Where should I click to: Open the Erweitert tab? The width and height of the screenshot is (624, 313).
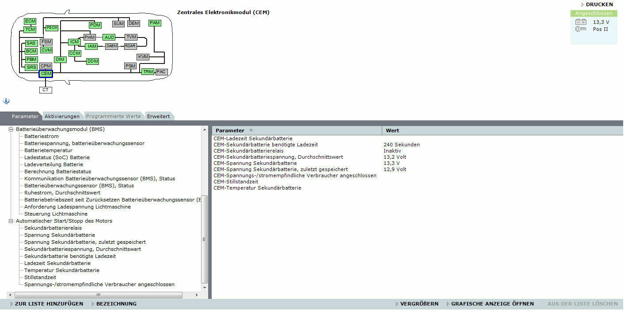(x=158, y=116)
